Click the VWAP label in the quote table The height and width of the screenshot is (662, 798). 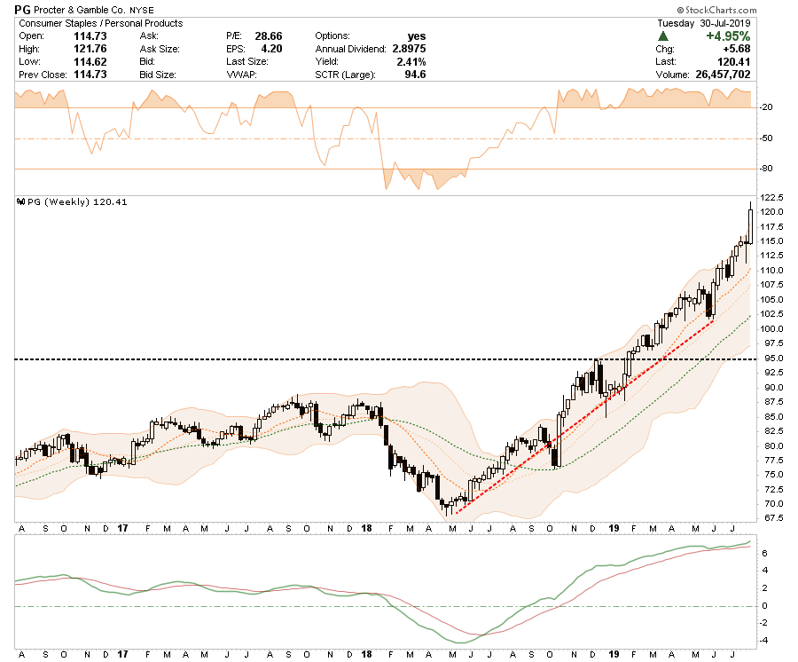click(241, 75)
